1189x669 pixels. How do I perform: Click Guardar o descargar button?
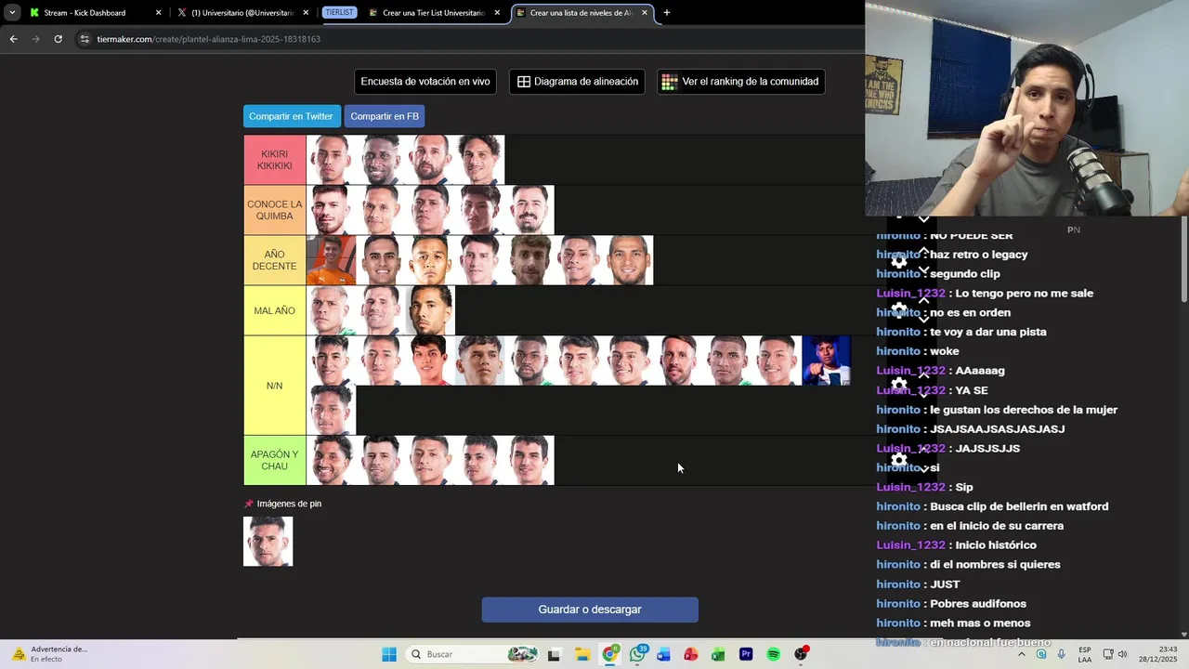590,610
